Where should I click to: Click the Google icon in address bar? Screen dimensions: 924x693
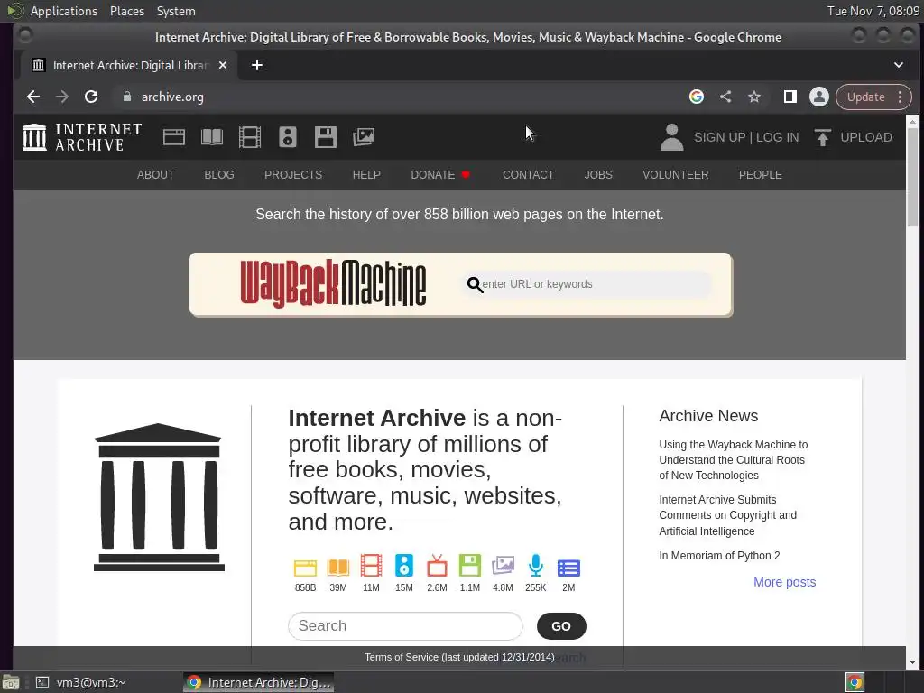coord(697,97)
